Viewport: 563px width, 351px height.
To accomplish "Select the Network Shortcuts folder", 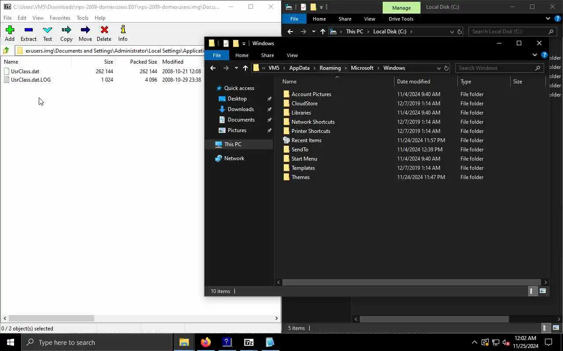I will pos(313,122).
